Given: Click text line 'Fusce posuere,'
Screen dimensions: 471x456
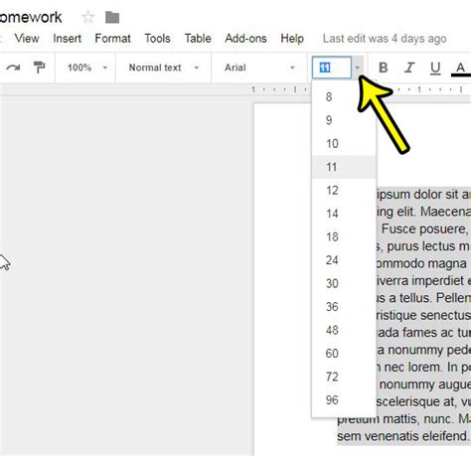Looking at the screenshot, I should (x=424, y=228).
